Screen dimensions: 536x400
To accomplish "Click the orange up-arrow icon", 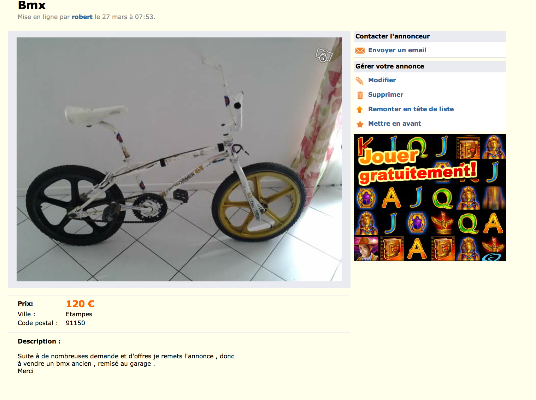I will (360, 109).
